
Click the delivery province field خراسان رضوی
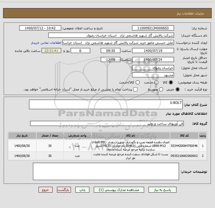[x=153, y=68]
